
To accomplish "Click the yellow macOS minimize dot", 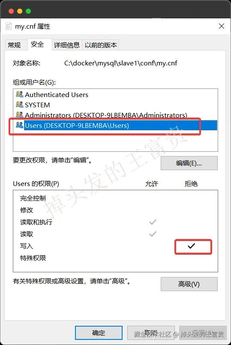I will (20, 11).
